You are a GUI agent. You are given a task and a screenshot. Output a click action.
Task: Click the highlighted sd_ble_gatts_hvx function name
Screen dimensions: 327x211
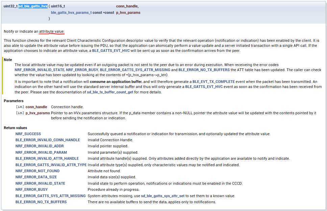coord(33,6)
